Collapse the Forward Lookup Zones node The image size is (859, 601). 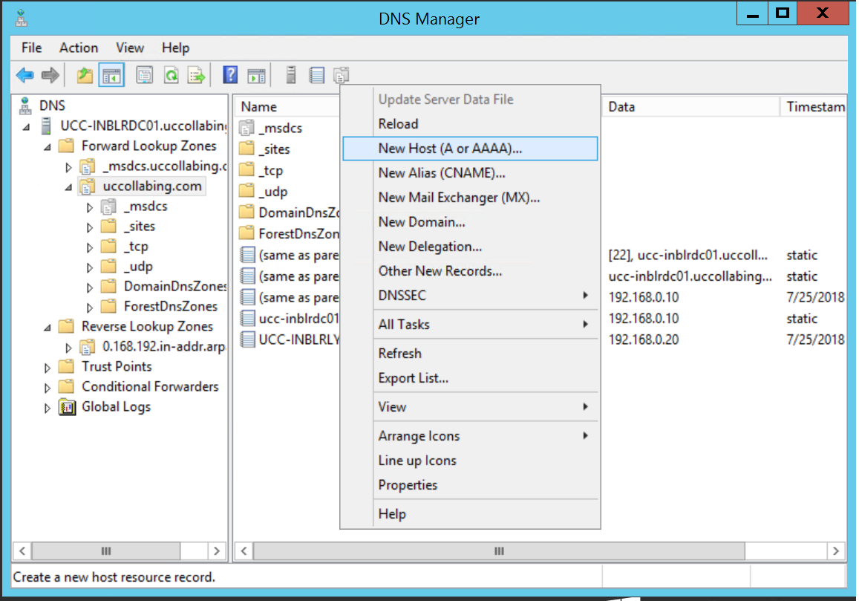tap(48, 147)
